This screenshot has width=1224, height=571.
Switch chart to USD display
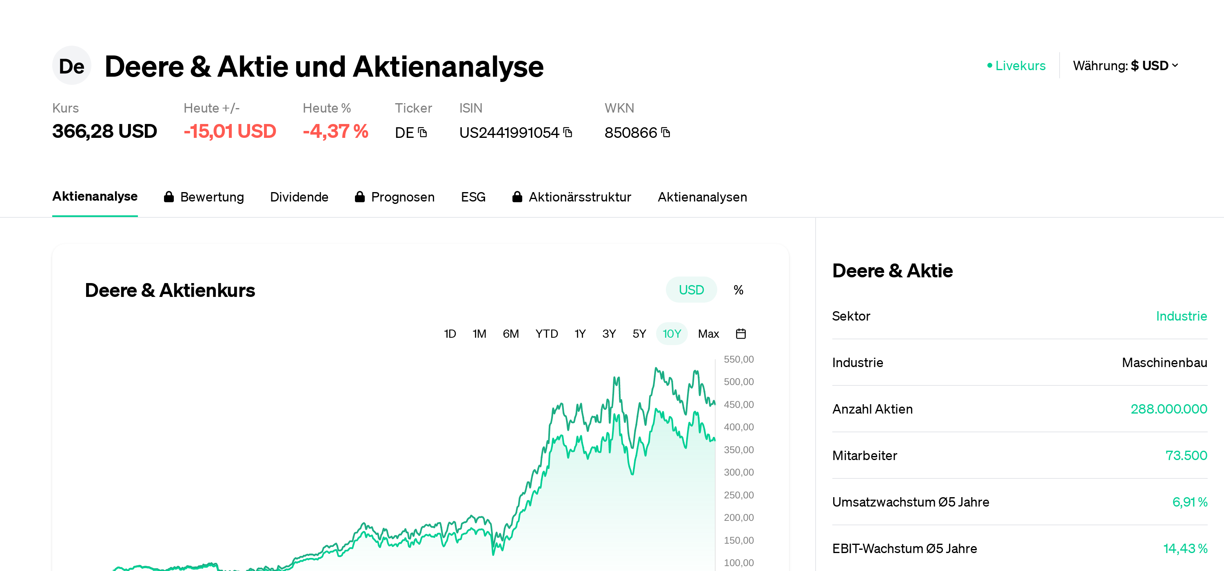[x=691, y=290]
